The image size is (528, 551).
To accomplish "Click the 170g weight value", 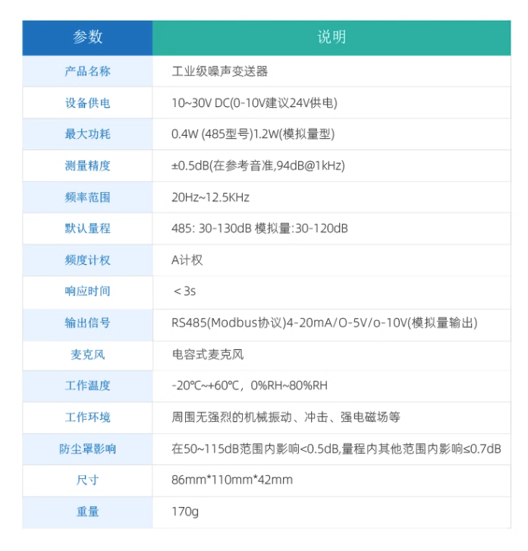I will pos(185,512).
